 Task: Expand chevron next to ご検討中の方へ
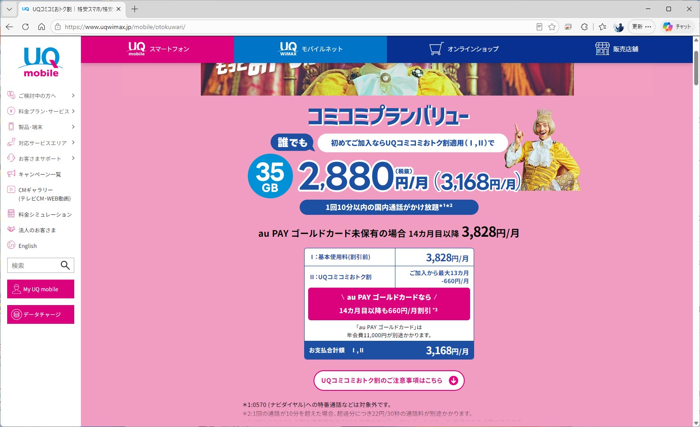click(x=73, y=96)
